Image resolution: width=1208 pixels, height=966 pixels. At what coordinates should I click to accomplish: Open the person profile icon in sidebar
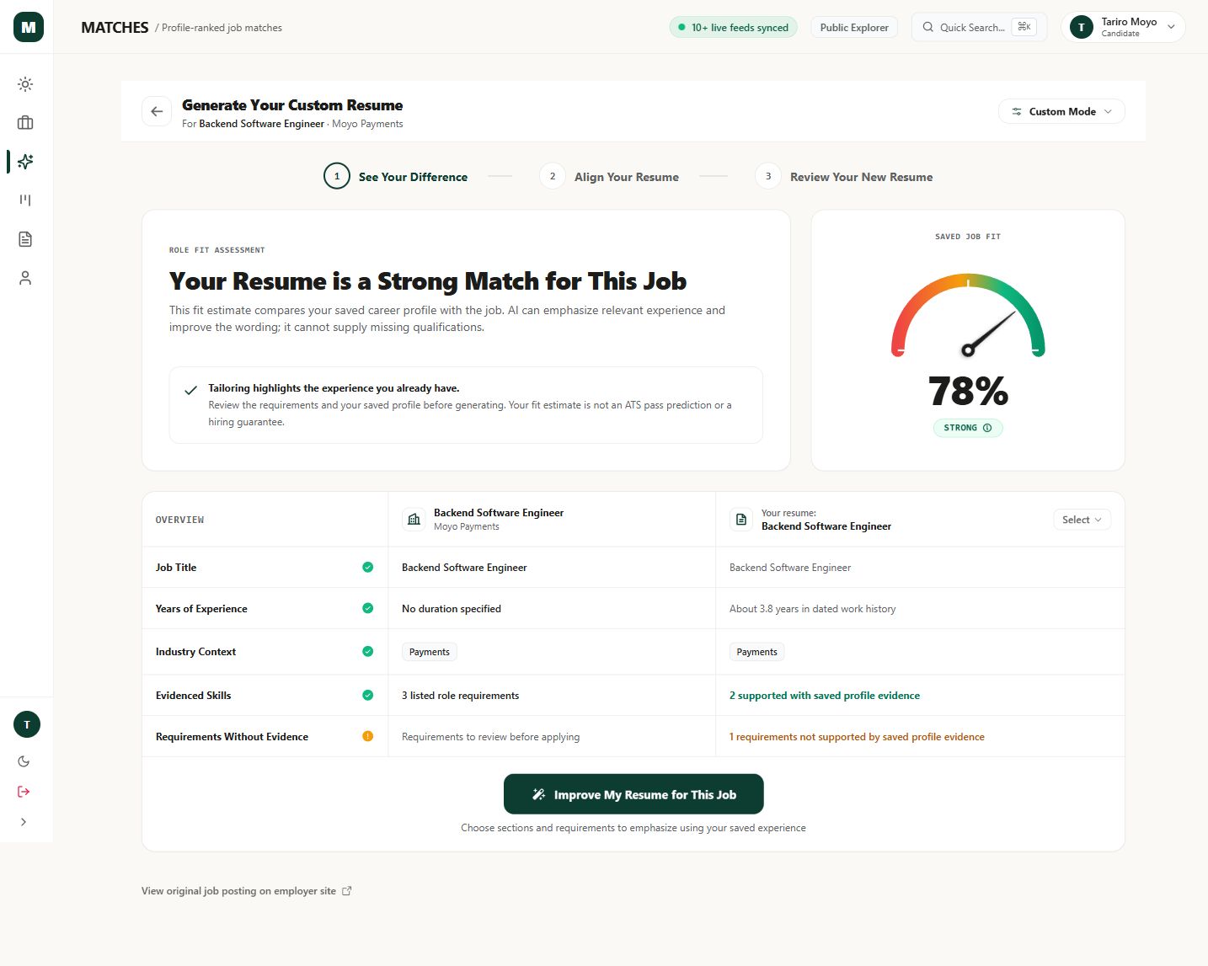[x=25, y=278]
